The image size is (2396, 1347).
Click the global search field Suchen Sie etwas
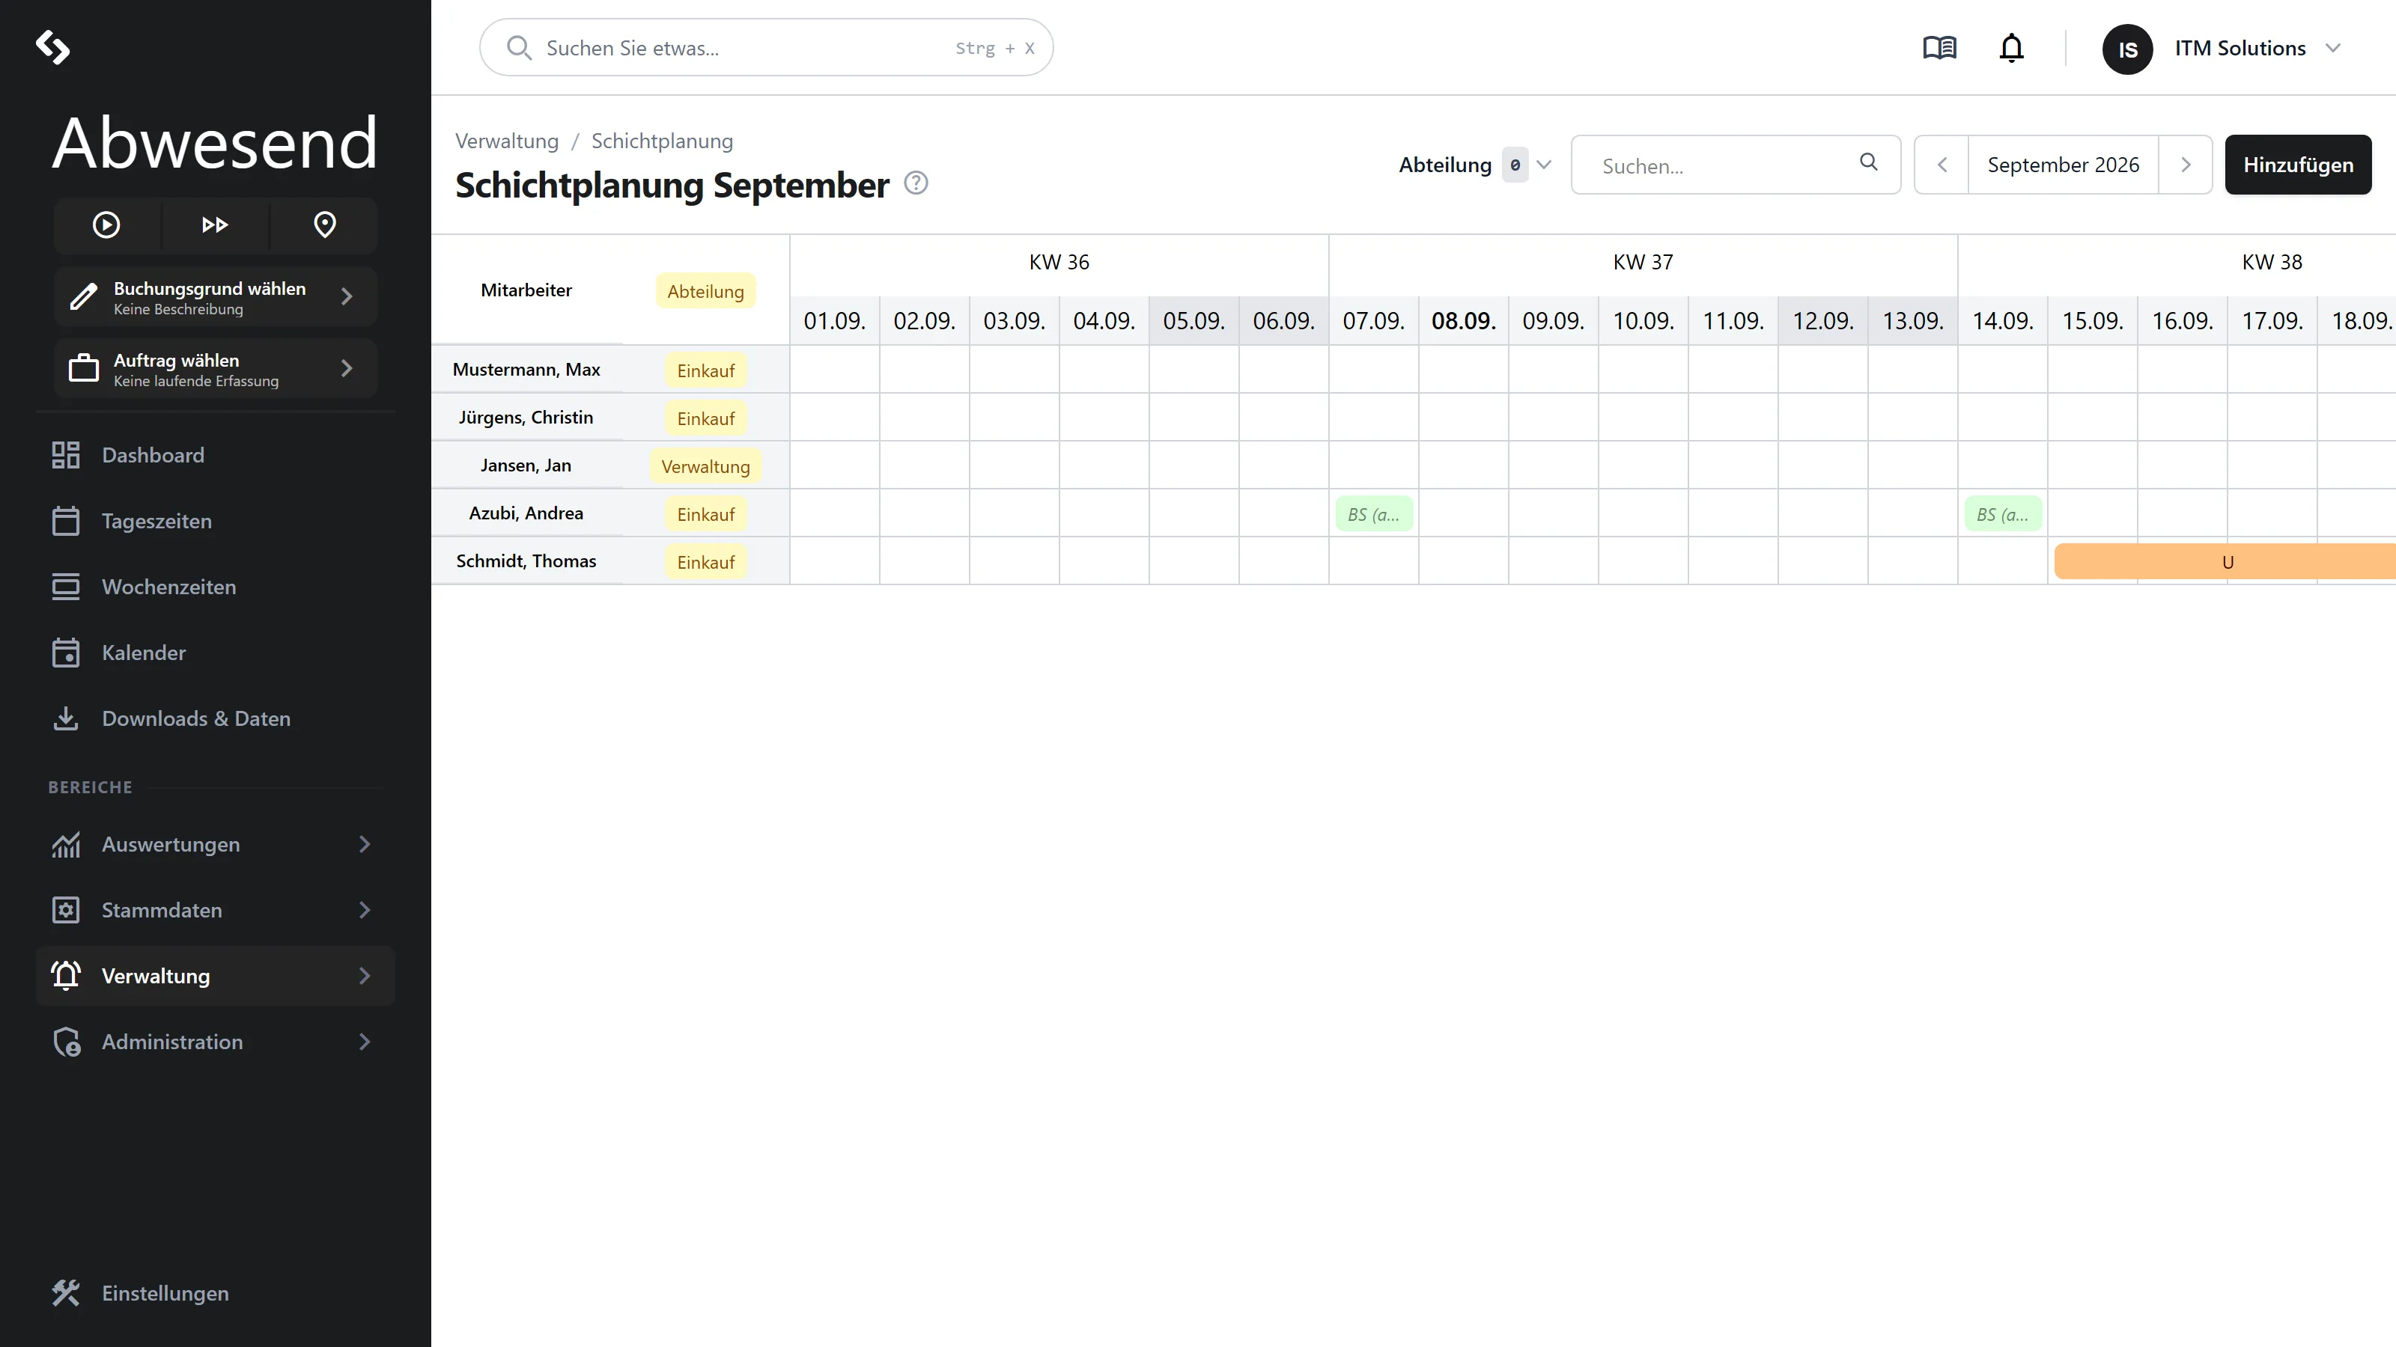[x=767, y=47]
